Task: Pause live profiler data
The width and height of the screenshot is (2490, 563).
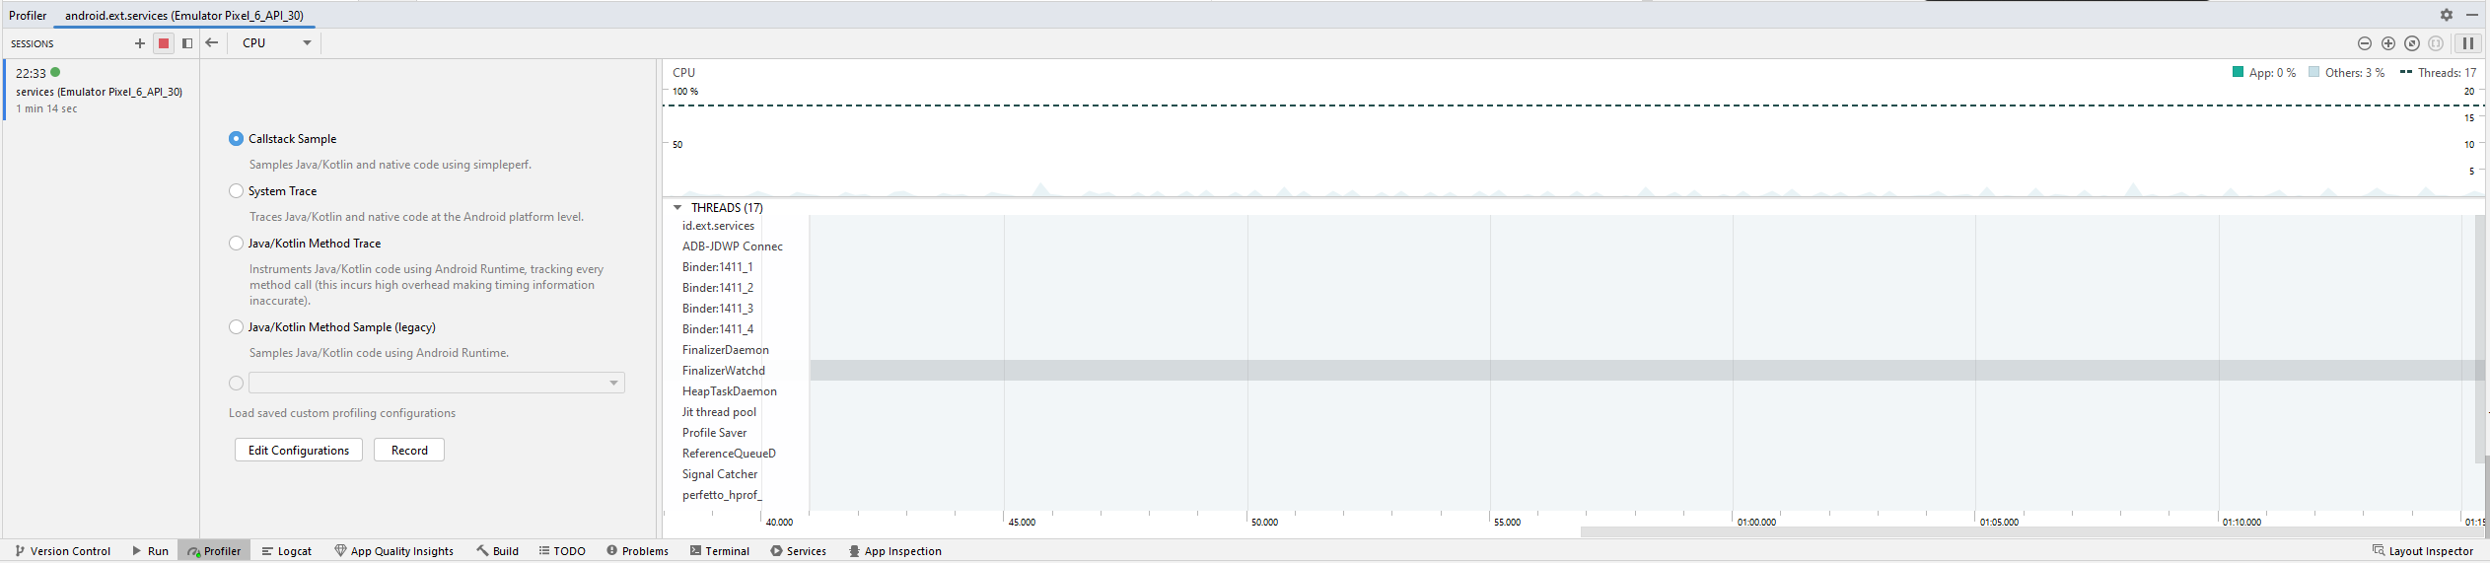Action: (2467, 43)
